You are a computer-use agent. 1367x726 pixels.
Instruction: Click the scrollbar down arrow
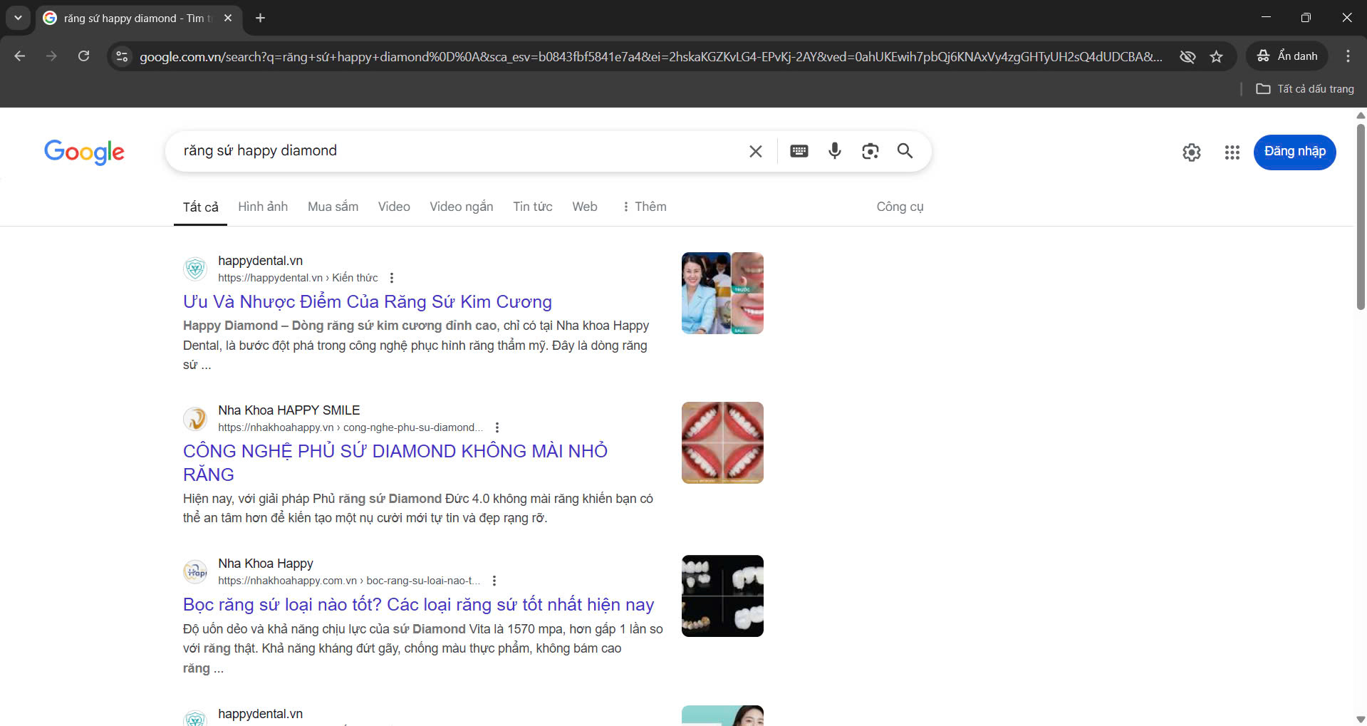pos(1361,720)
